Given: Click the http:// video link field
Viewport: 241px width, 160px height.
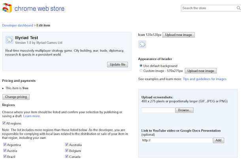Looking at the screenshot, I should pyautogui.click(x=177, y=140).
